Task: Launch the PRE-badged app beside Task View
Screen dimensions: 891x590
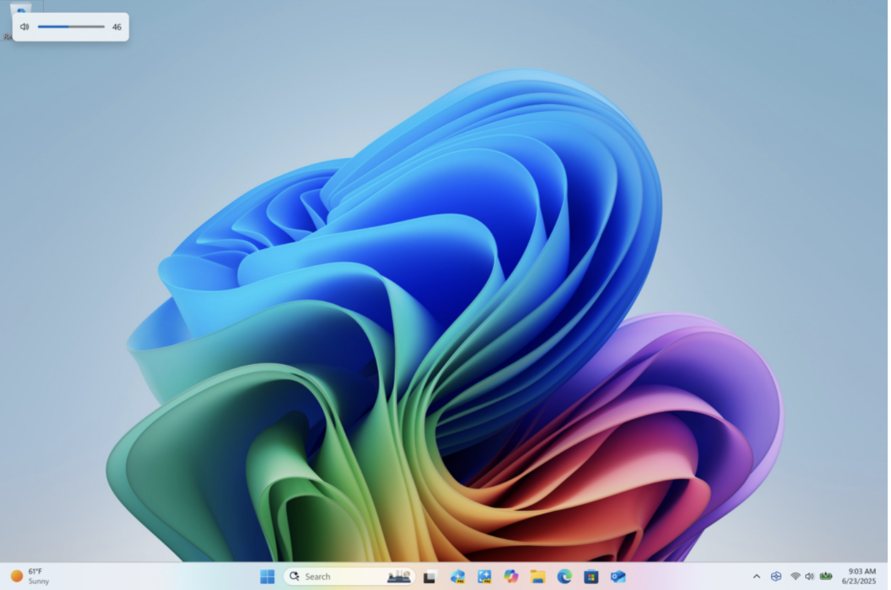Action: click(457, 576)
